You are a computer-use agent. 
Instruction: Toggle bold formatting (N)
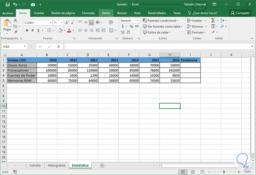[27, 30]
